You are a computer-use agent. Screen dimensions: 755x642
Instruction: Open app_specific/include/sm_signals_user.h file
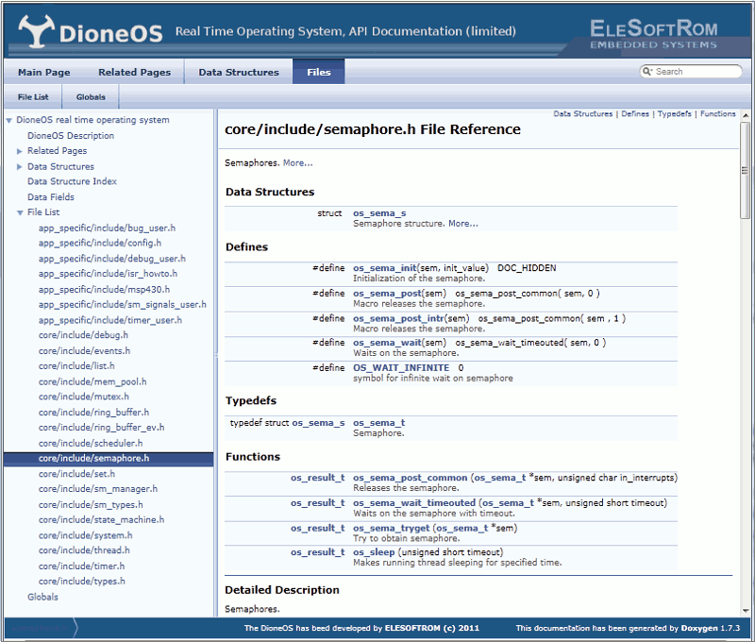[x=123, y=305]
